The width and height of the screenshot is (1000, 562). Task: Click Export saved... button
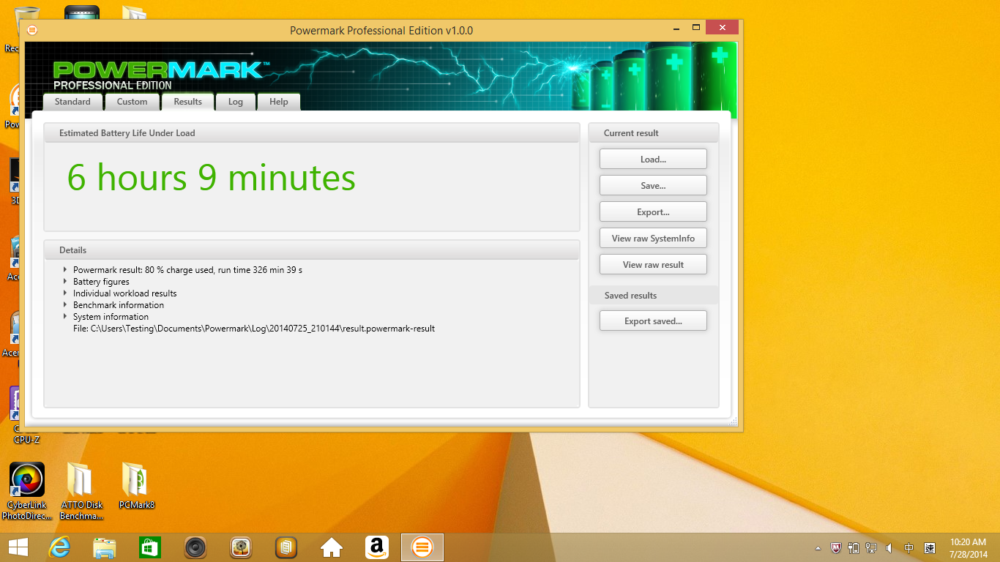pos(653,321)
